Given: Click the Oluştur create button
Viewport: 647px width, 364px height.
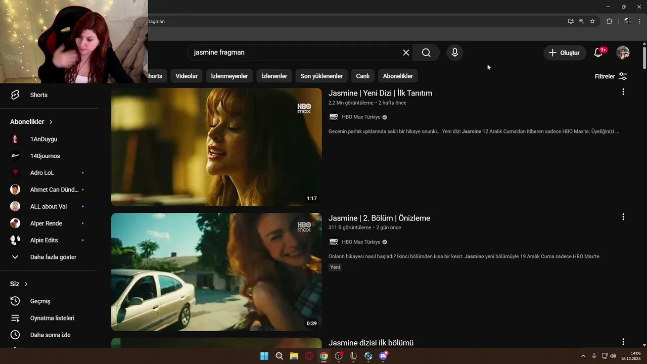Looking at the screenshot, I should (565, 53).
